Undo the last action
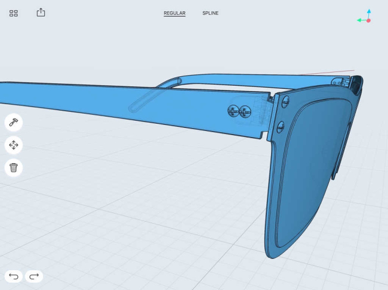388x290 pixels. [14, 276]
